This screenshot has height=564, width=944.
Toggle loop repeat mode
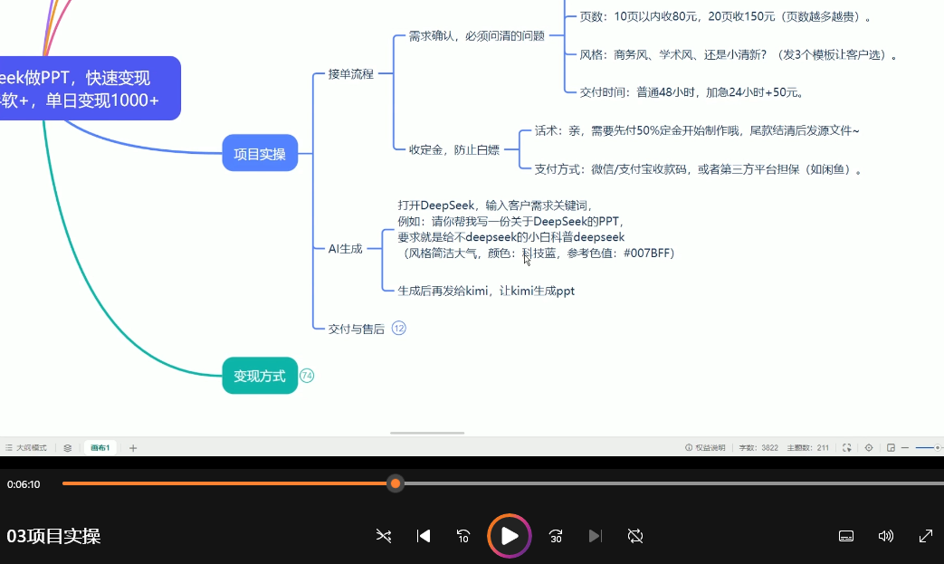(x=635, y=536)
